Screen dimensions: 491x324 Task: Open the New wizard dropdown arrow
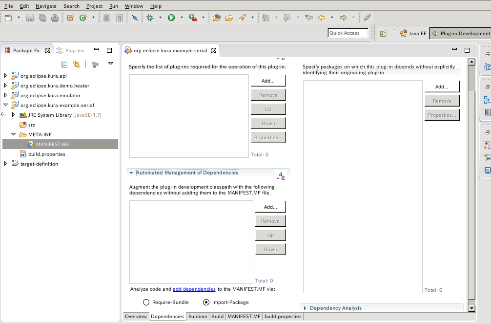pos(19,18)
